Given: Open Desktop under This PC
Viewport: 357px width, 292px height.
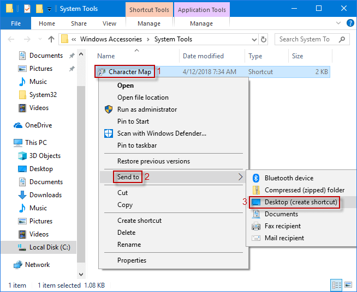Looking at the screenshot, I should click(41, 169).
